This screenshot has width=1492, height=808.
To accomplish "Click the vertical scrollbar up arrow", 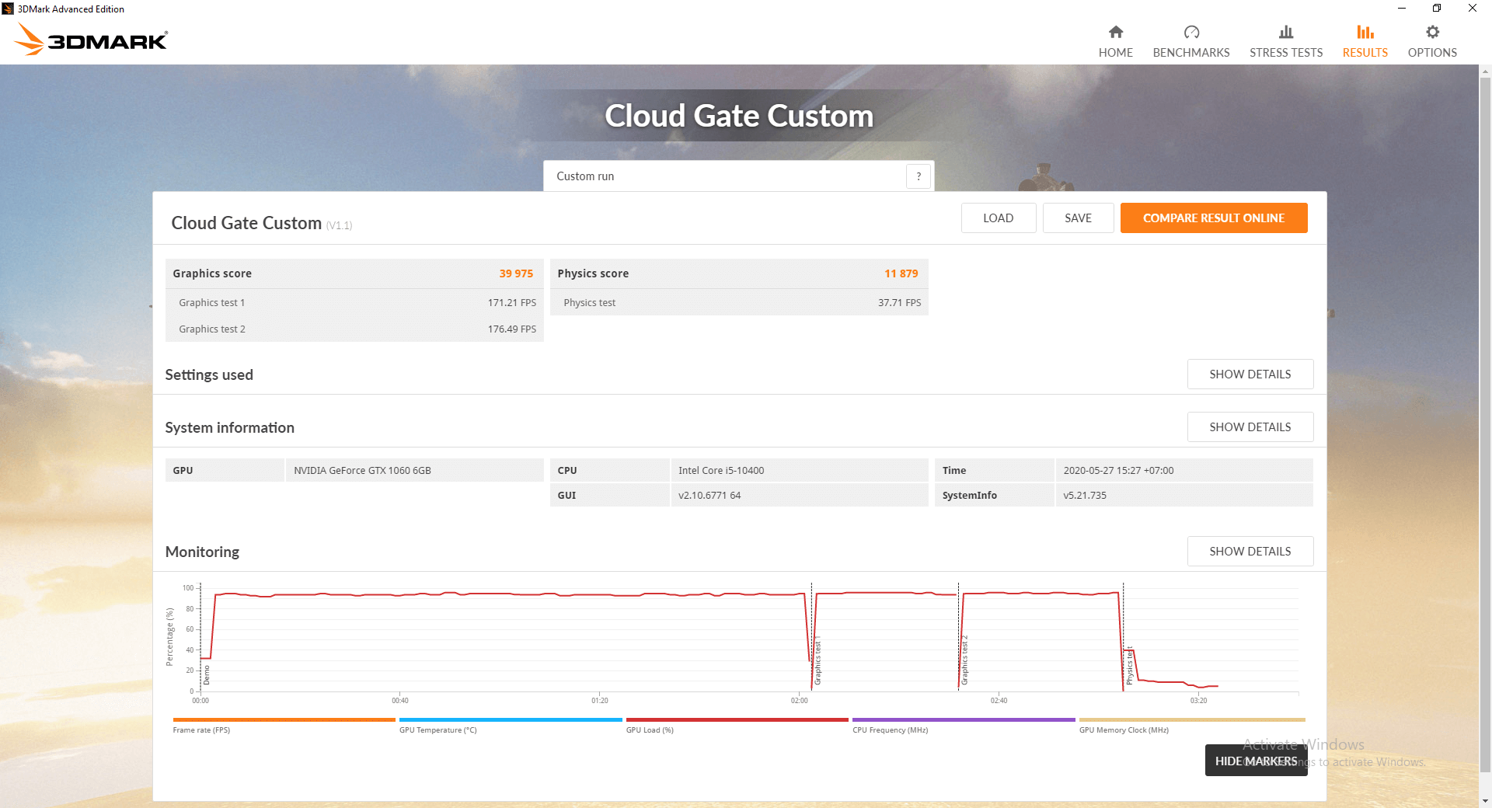I will pyautogui.click(x=1485, y=71).
